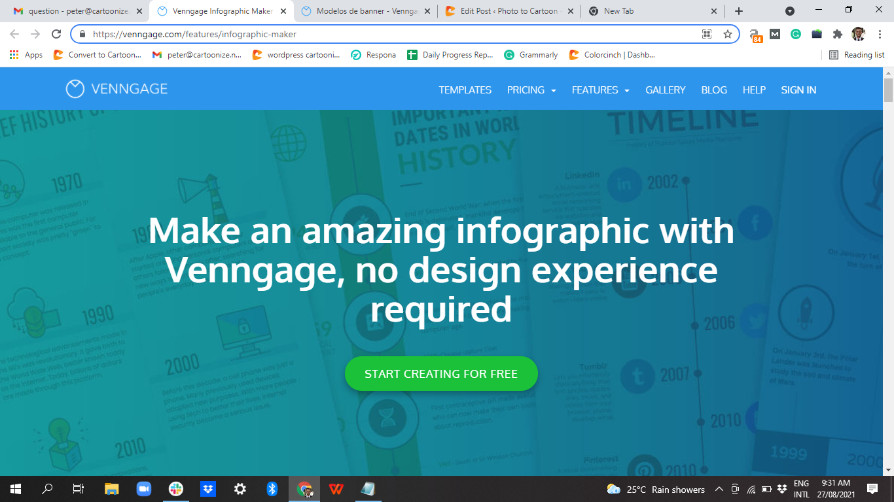Viewport: 894px width, 502px height.
Task: Open weather Rain showers widget
Action: 656,489
